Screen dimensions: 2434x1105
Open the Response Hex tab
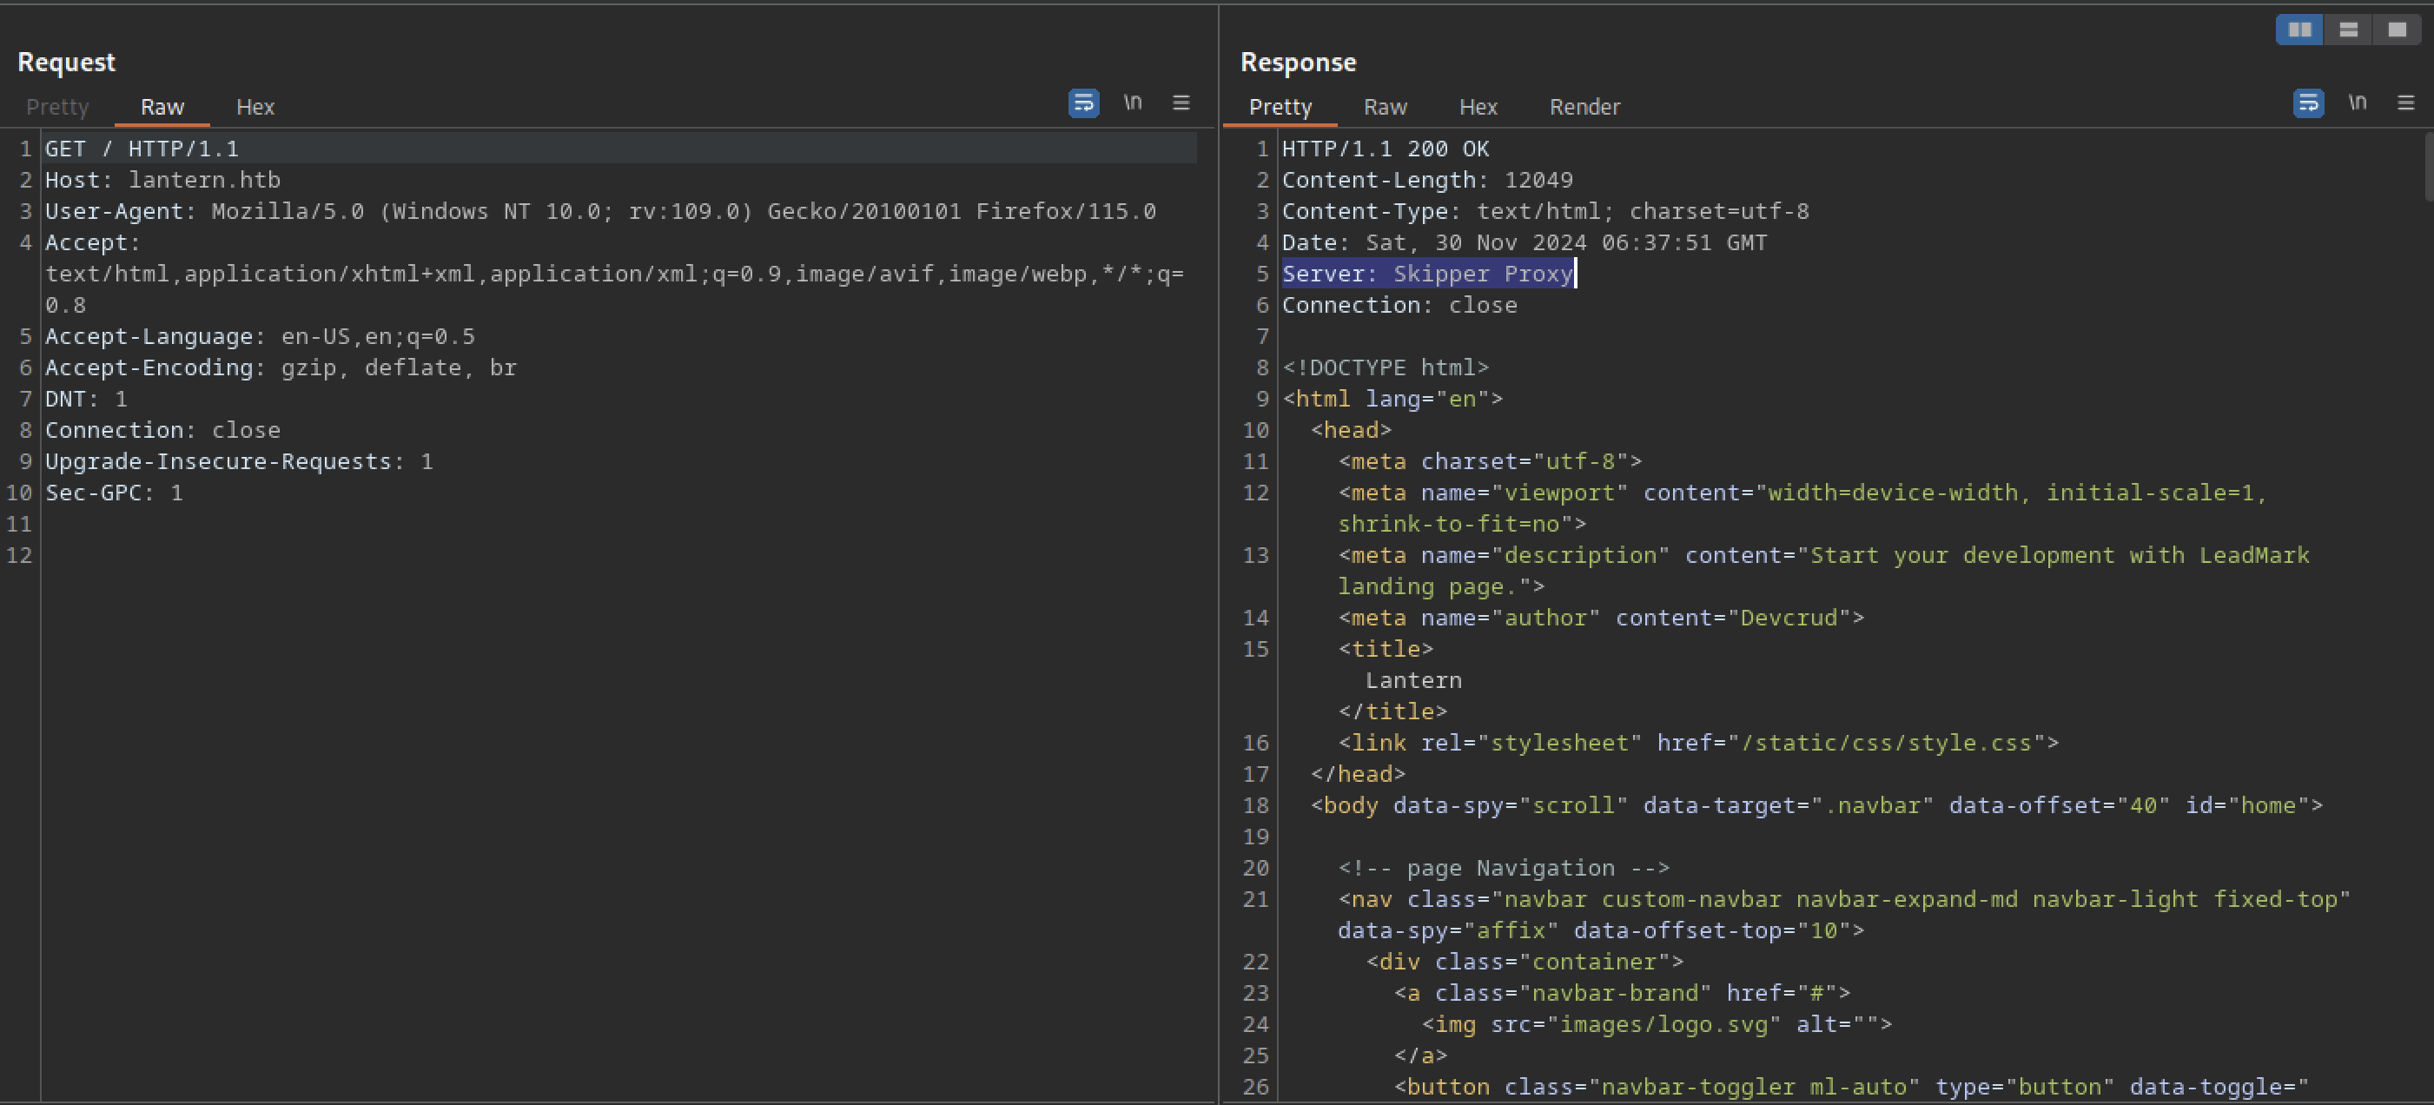point(1478,107)
